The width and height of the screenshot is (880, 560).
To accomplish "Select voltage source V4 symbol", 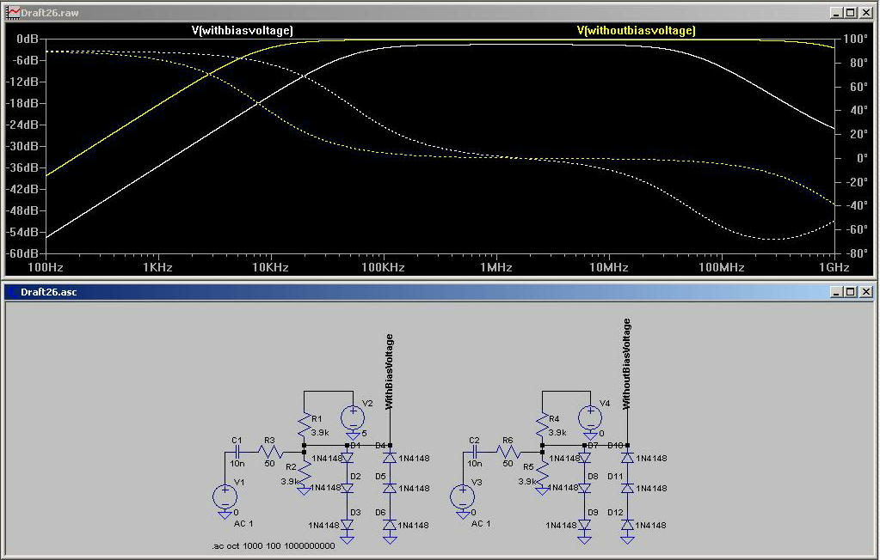I will click(x=590, y=418).
